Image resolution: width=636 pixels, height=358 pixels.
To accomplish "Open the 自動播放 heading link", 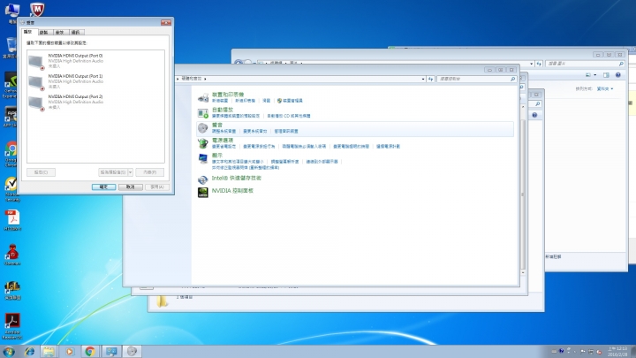I will [223, 110].
